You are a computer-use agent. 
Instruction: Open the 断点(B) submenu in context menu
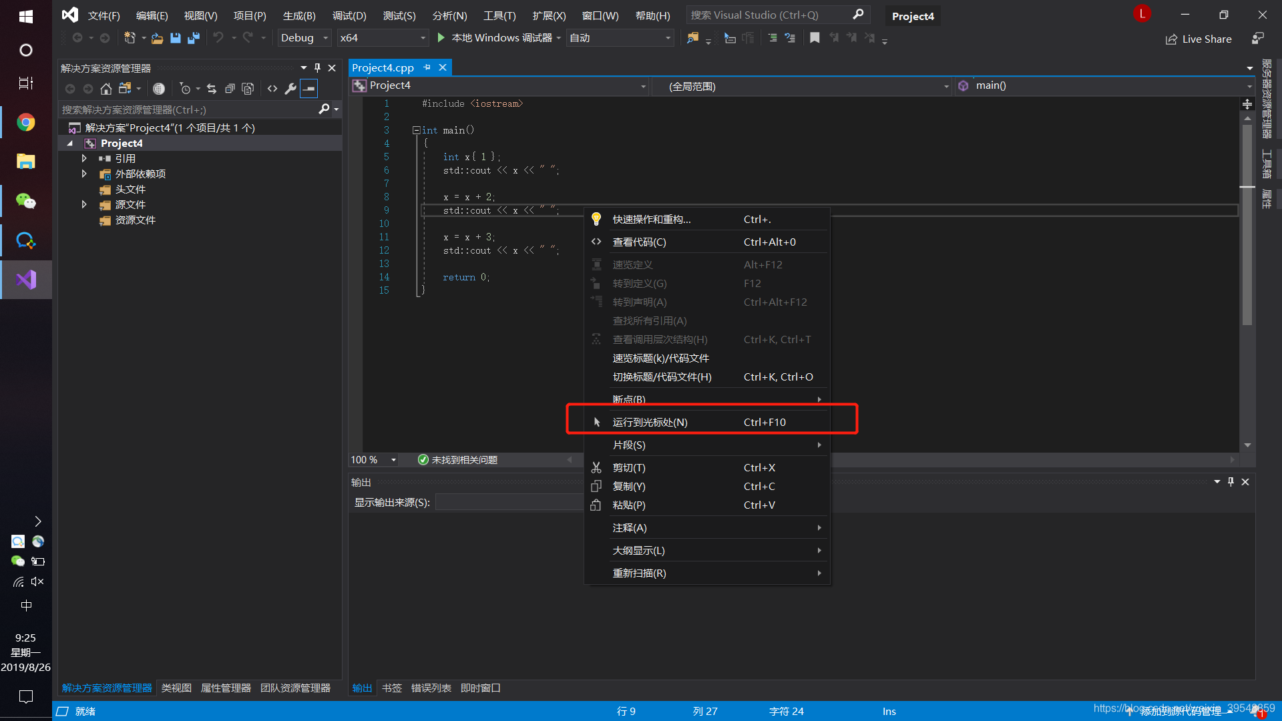707,399
